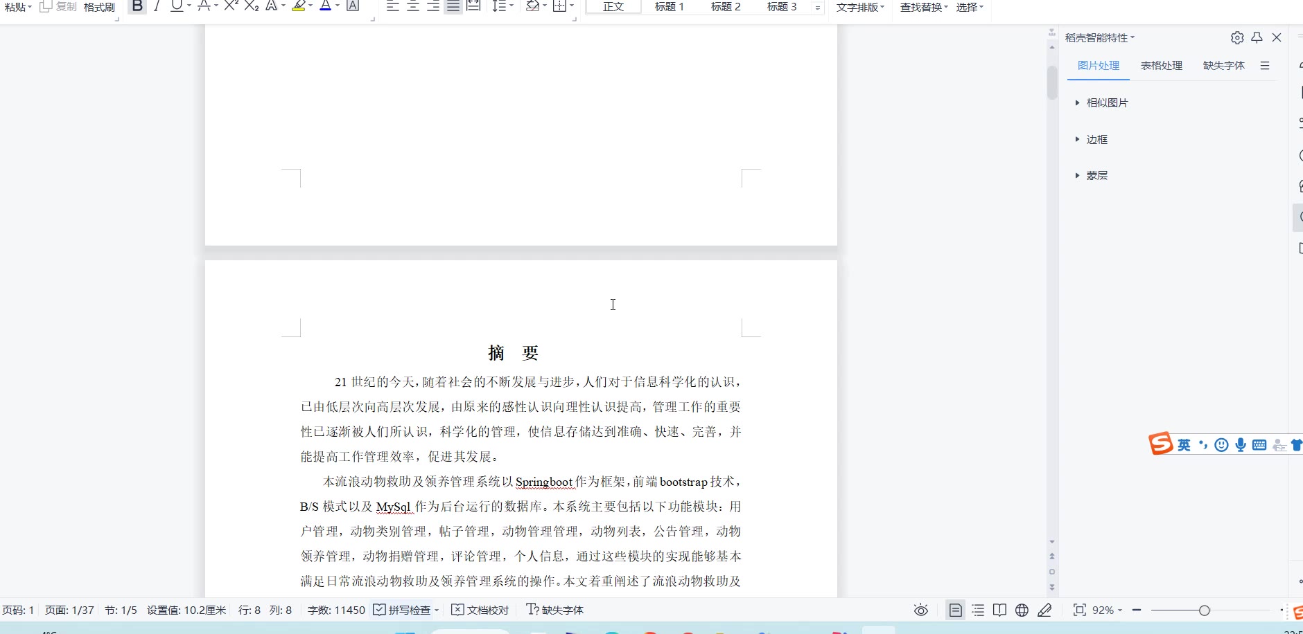Open 稻壳智能特性 panel title dropdown
Viewport: 1303px width, 634px height.
pos(1100,38)
